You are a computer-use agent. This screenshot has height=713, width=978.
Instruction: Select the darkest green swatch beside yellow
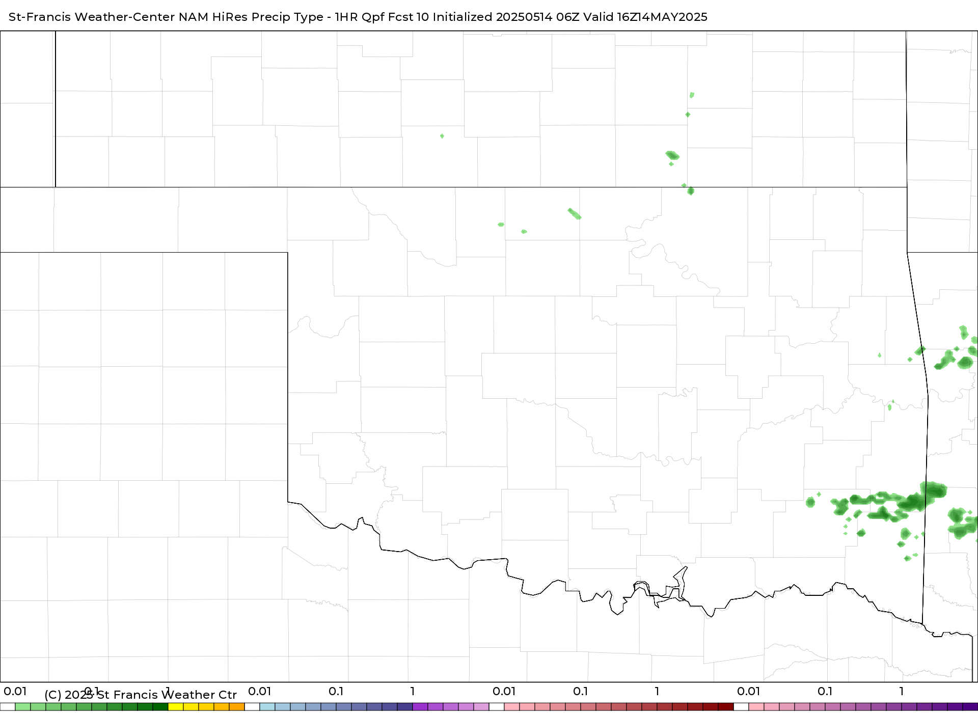click(160, 707)
